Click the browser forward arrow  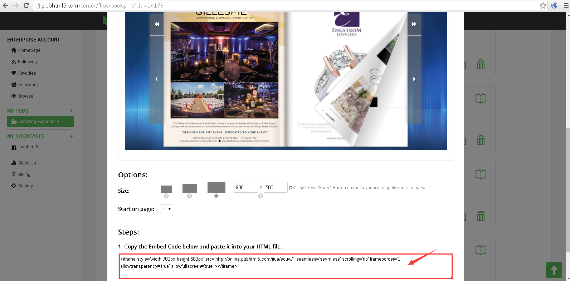[16, 5]
